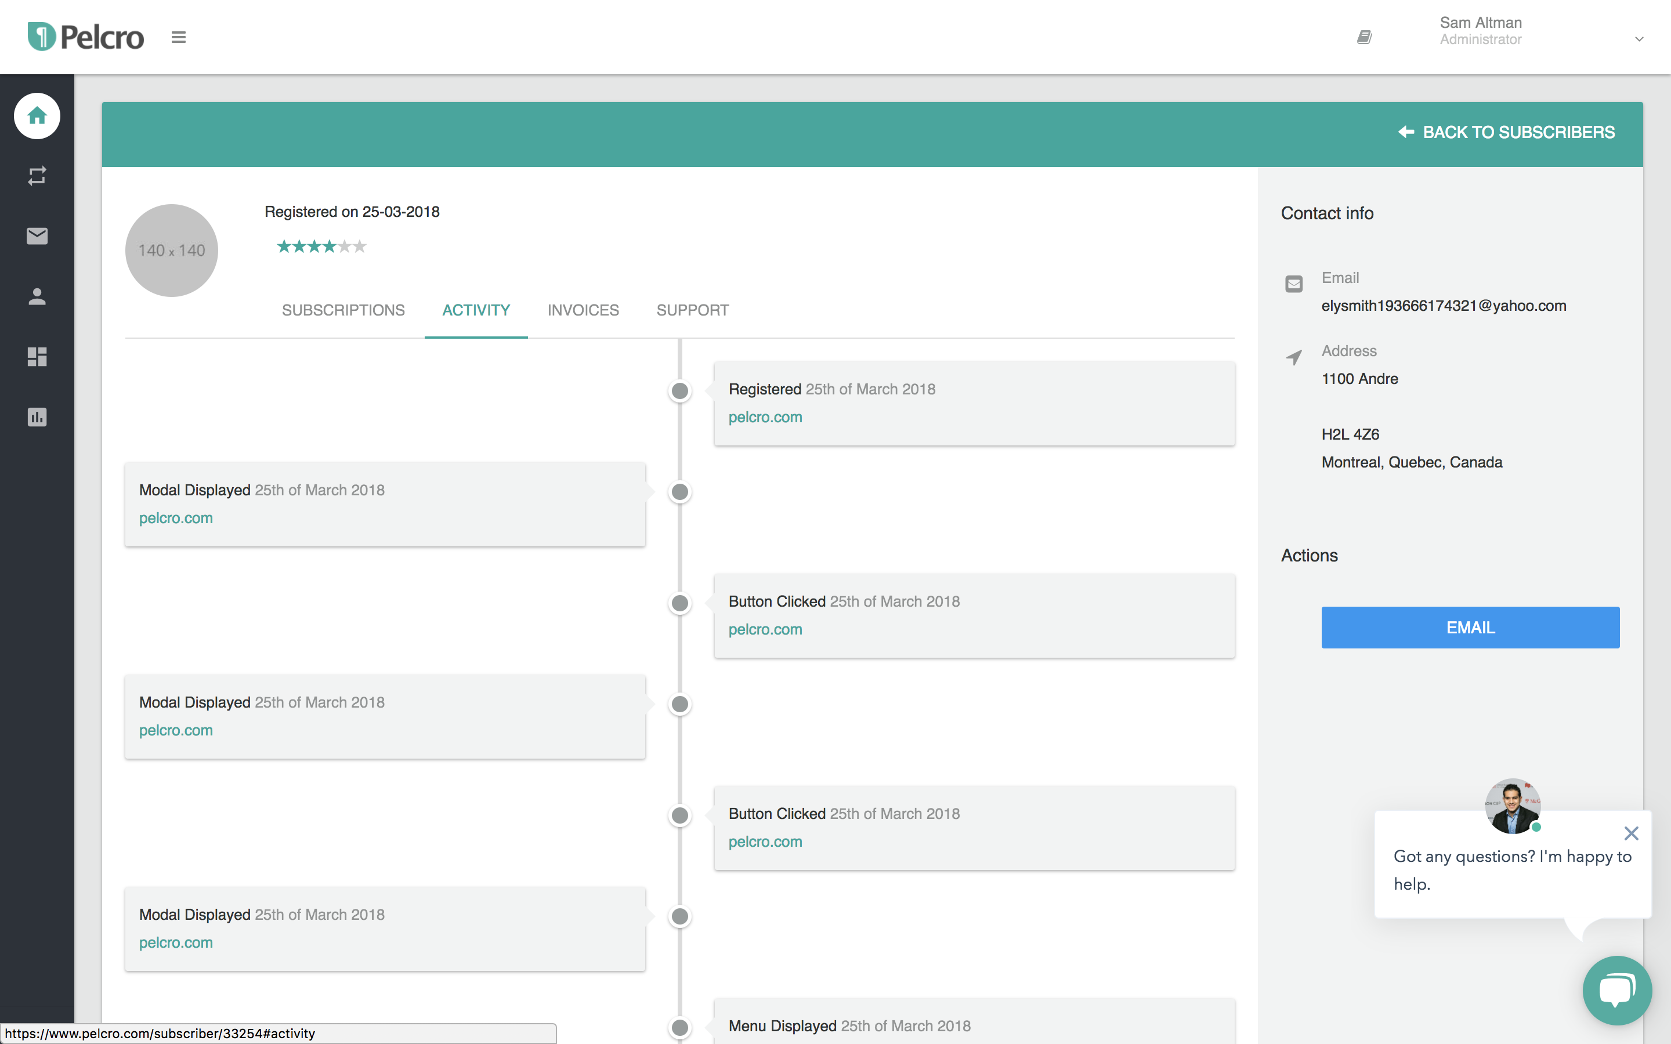This screenshot has width=1671, height=1044.
Task: Click timeline marker for Registered event
Action: (680, 391)
